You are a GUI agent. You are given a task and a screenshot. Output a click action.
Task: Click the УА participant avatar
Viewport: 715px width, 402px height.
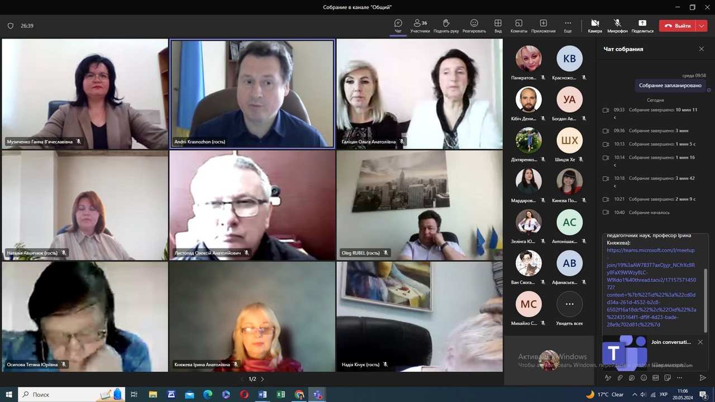click(x=569, y=100)
